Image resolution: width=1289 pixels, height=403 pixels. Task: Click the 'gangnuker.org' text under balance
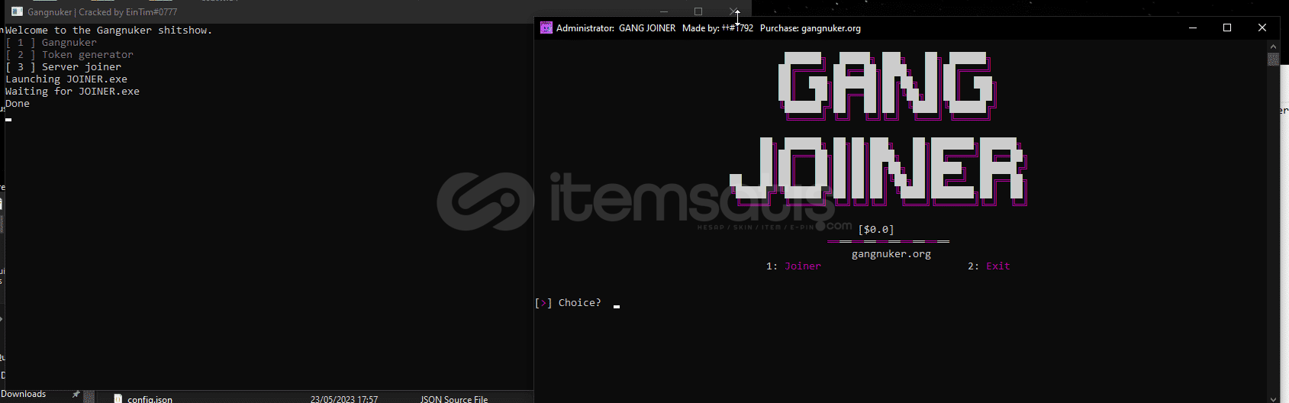pos(891,254)
